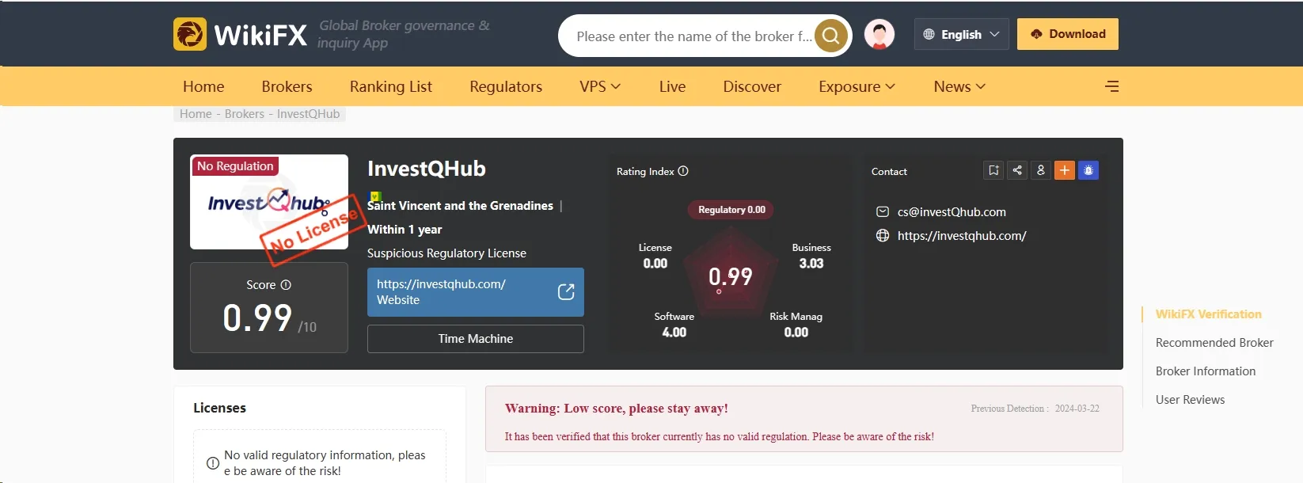Screen dimensions: 1303x483
Task: Click the person refresh icon
Action: [x=1041, y=170]
